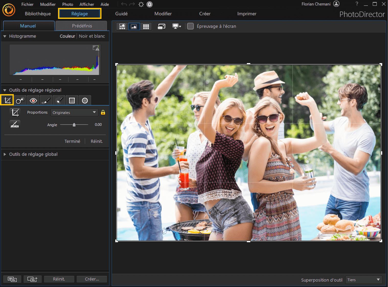Open the Superposition d'outil Tiers dropdown
The image size is (388, 287).
(363, 280)
